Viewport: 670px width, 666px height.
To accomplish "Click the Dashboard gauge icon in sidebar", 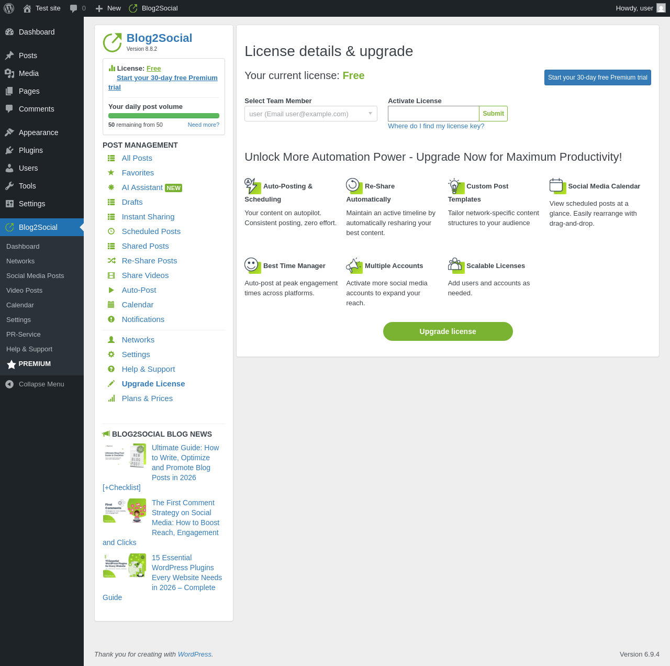I will (x=9, y=32).
